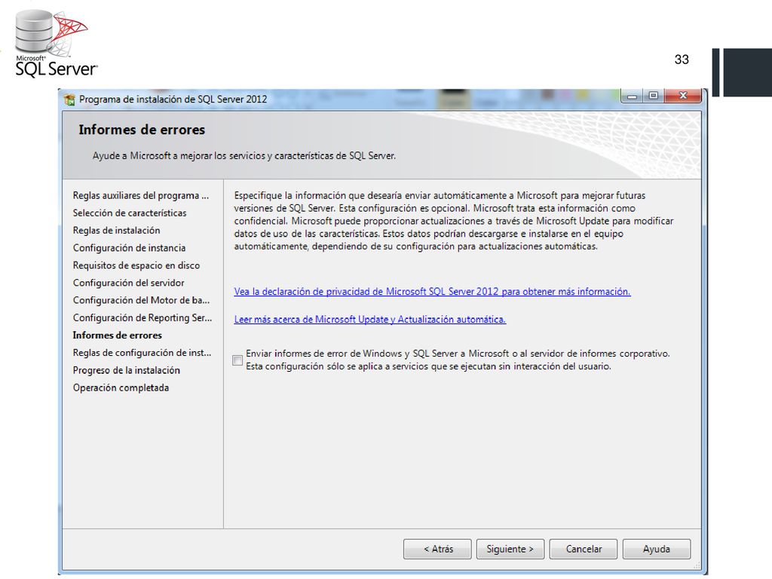This screenshot has height=579, width=772.
Task: Enable sending error reports to Microsoft checkbox
Action: (237, 360)
